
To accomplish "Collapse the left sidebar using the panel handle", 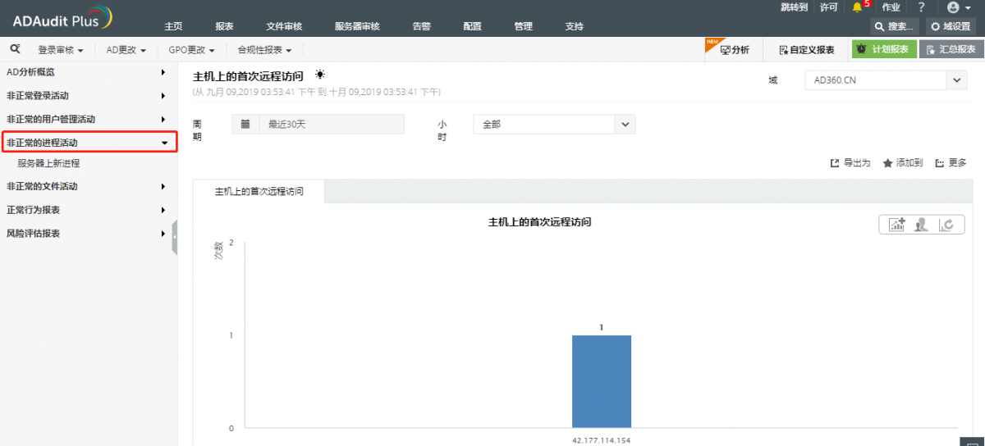I will point(174,237).
